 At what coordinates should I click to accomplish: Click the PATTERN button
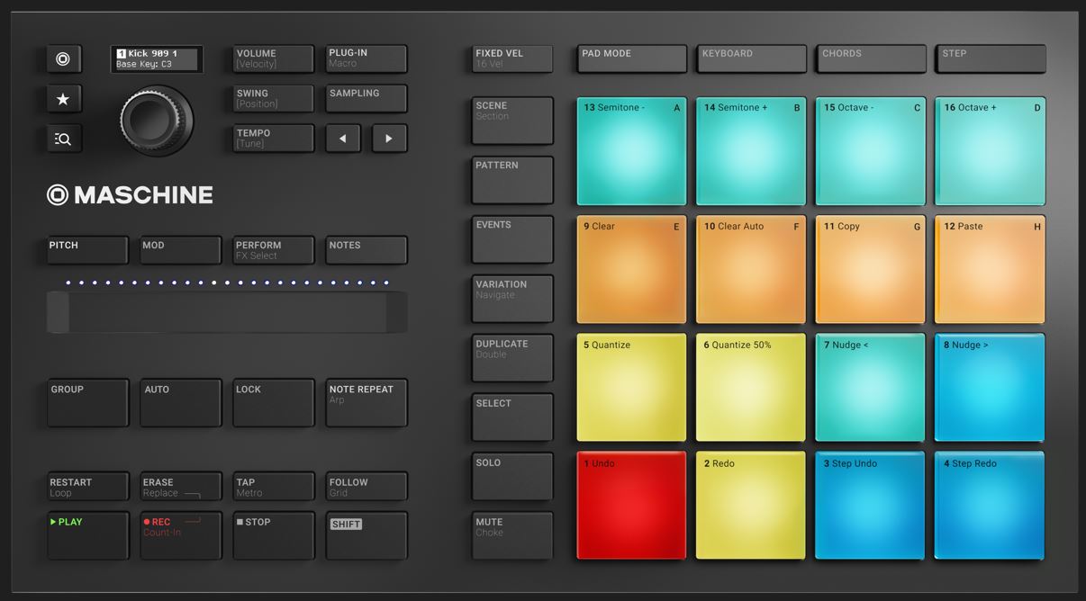pyautogui.click(x=512, y=180)
